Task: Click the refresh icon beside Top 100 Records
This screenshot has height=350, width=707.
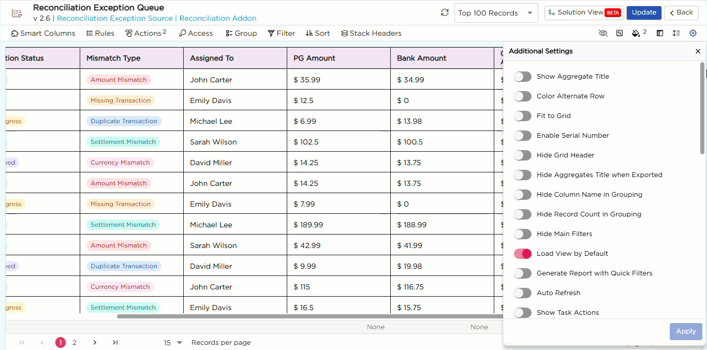Action: coord(445,12)
